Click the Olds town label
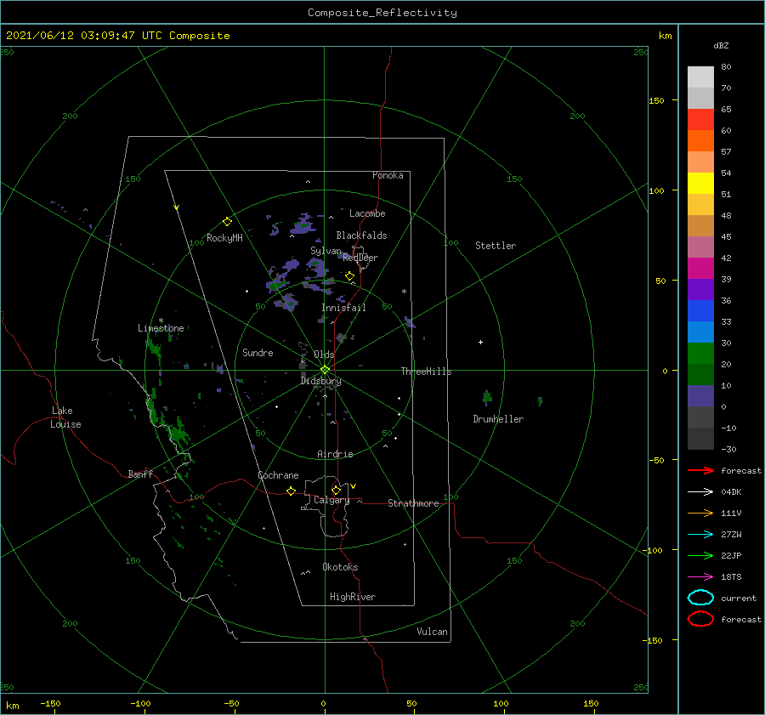The width and height of the screenshot is (765, 715). [324, 355]
